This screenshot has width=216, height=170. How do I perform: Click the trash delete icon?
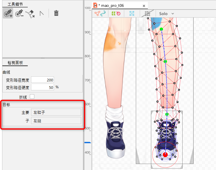(x=56, y=13)
